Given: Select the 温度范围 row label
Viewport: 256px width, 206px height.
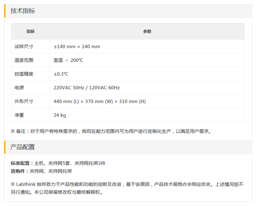Looking at the screenshot, I should point(24,60).
